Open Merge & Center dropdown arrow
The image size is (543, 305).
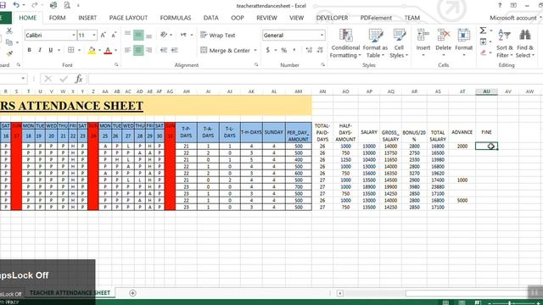(x=255, y=51)
